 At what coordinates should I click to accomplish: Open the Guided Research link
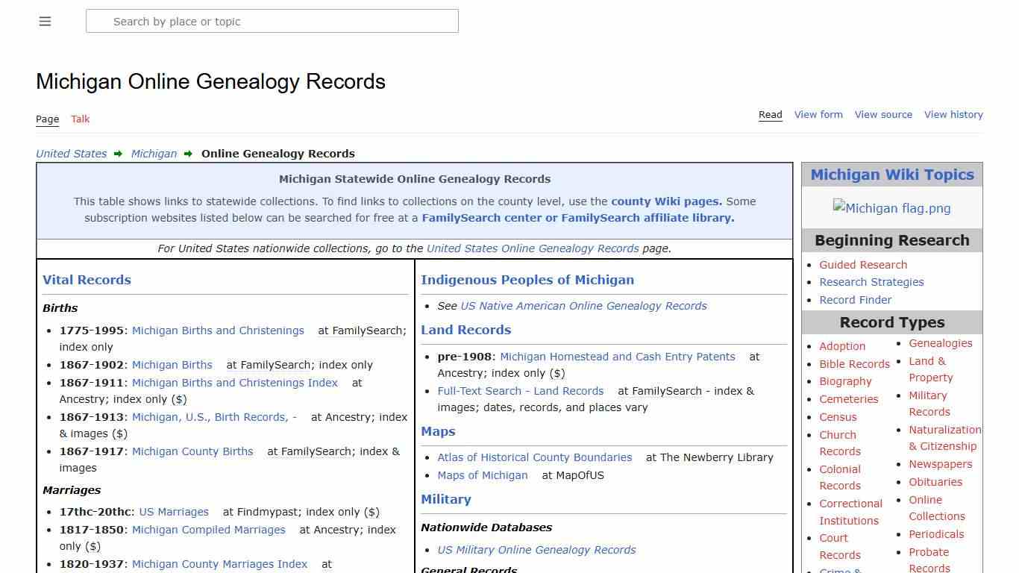click(863, 264)
